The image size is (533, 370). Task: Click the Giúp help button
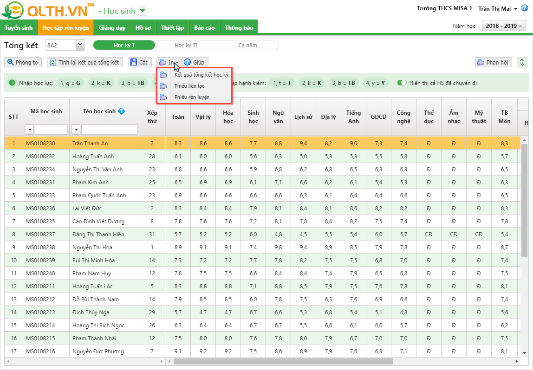[x=195, y=62]
